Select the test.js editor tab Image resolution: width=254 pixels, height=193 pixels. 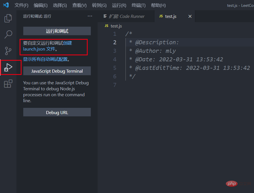coord(170,16)
